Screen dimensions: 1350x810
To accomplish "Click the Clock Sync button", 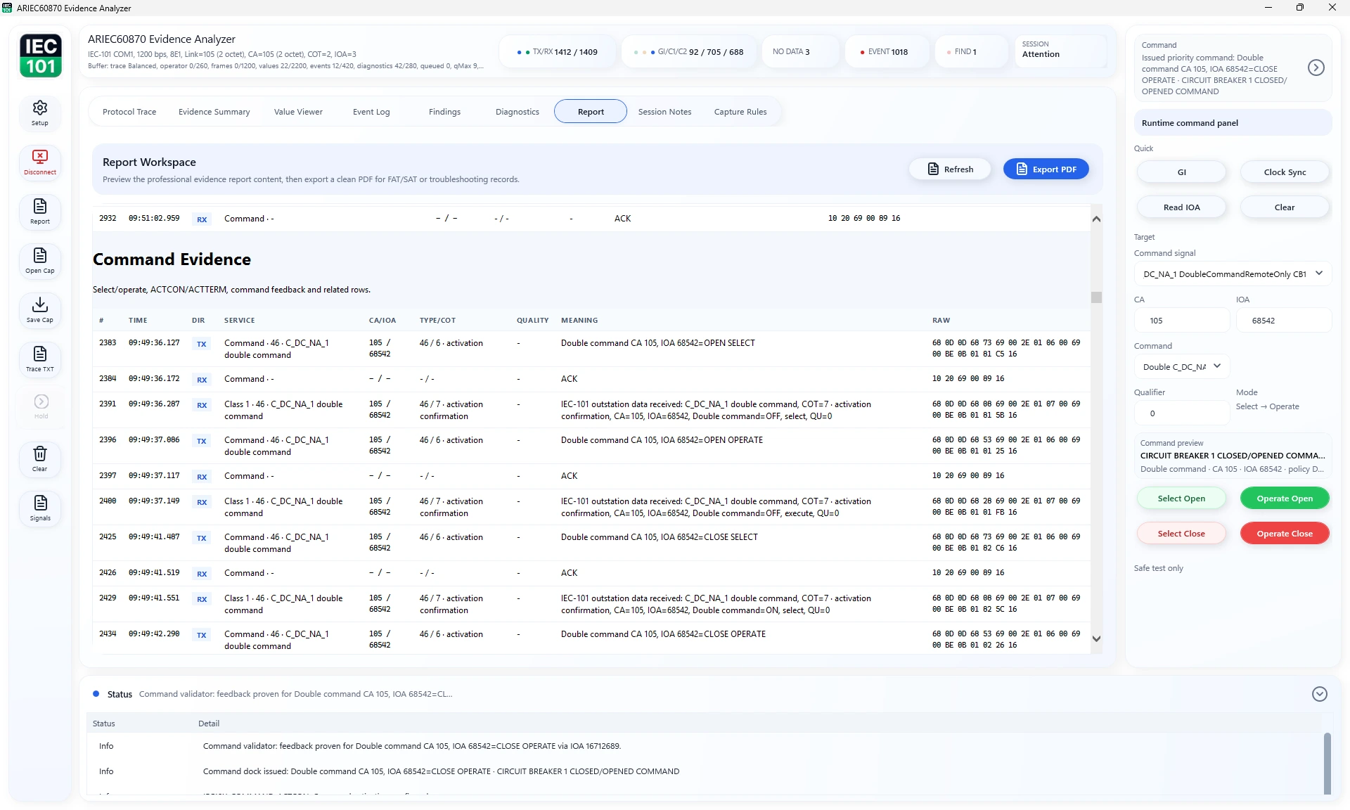I will pos(1285,172).
